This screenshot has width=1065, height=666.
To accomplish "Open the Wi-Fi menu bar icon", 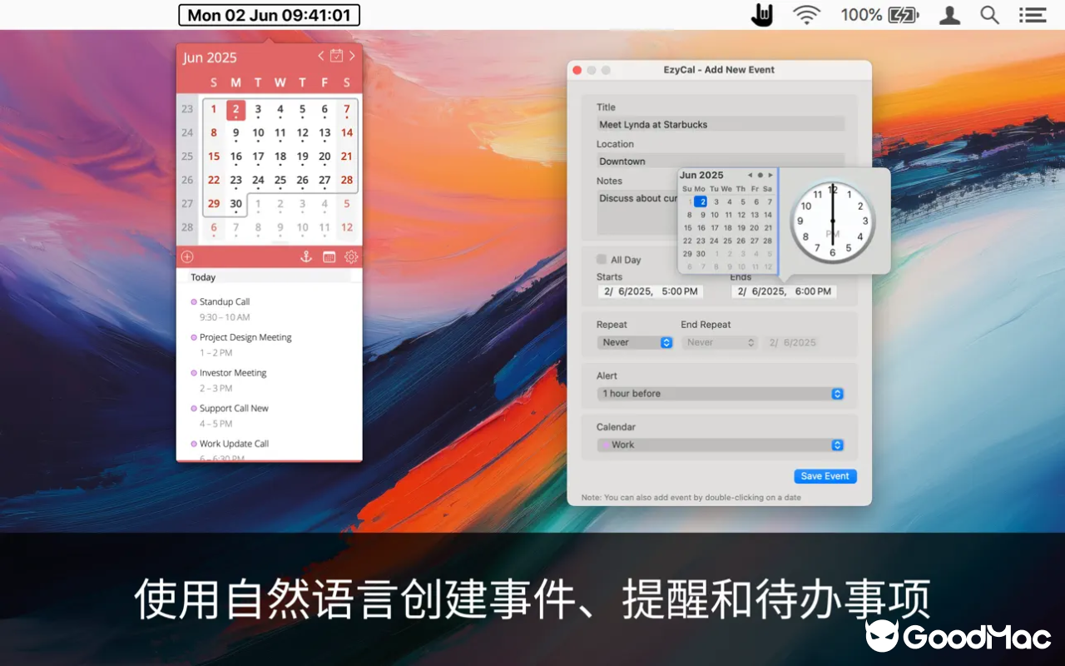I will click(806, 15).
